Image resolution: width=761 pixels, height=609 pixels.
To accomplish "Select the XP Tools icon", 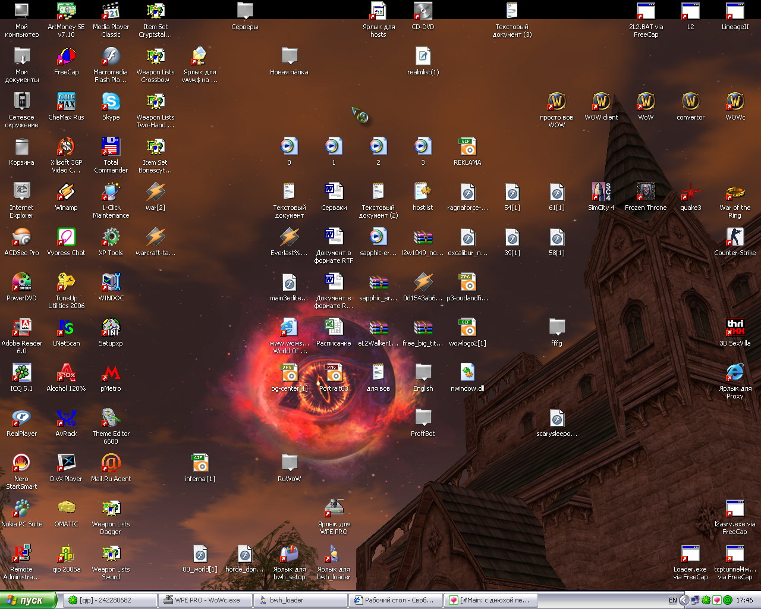I will [x=111, y=242].
